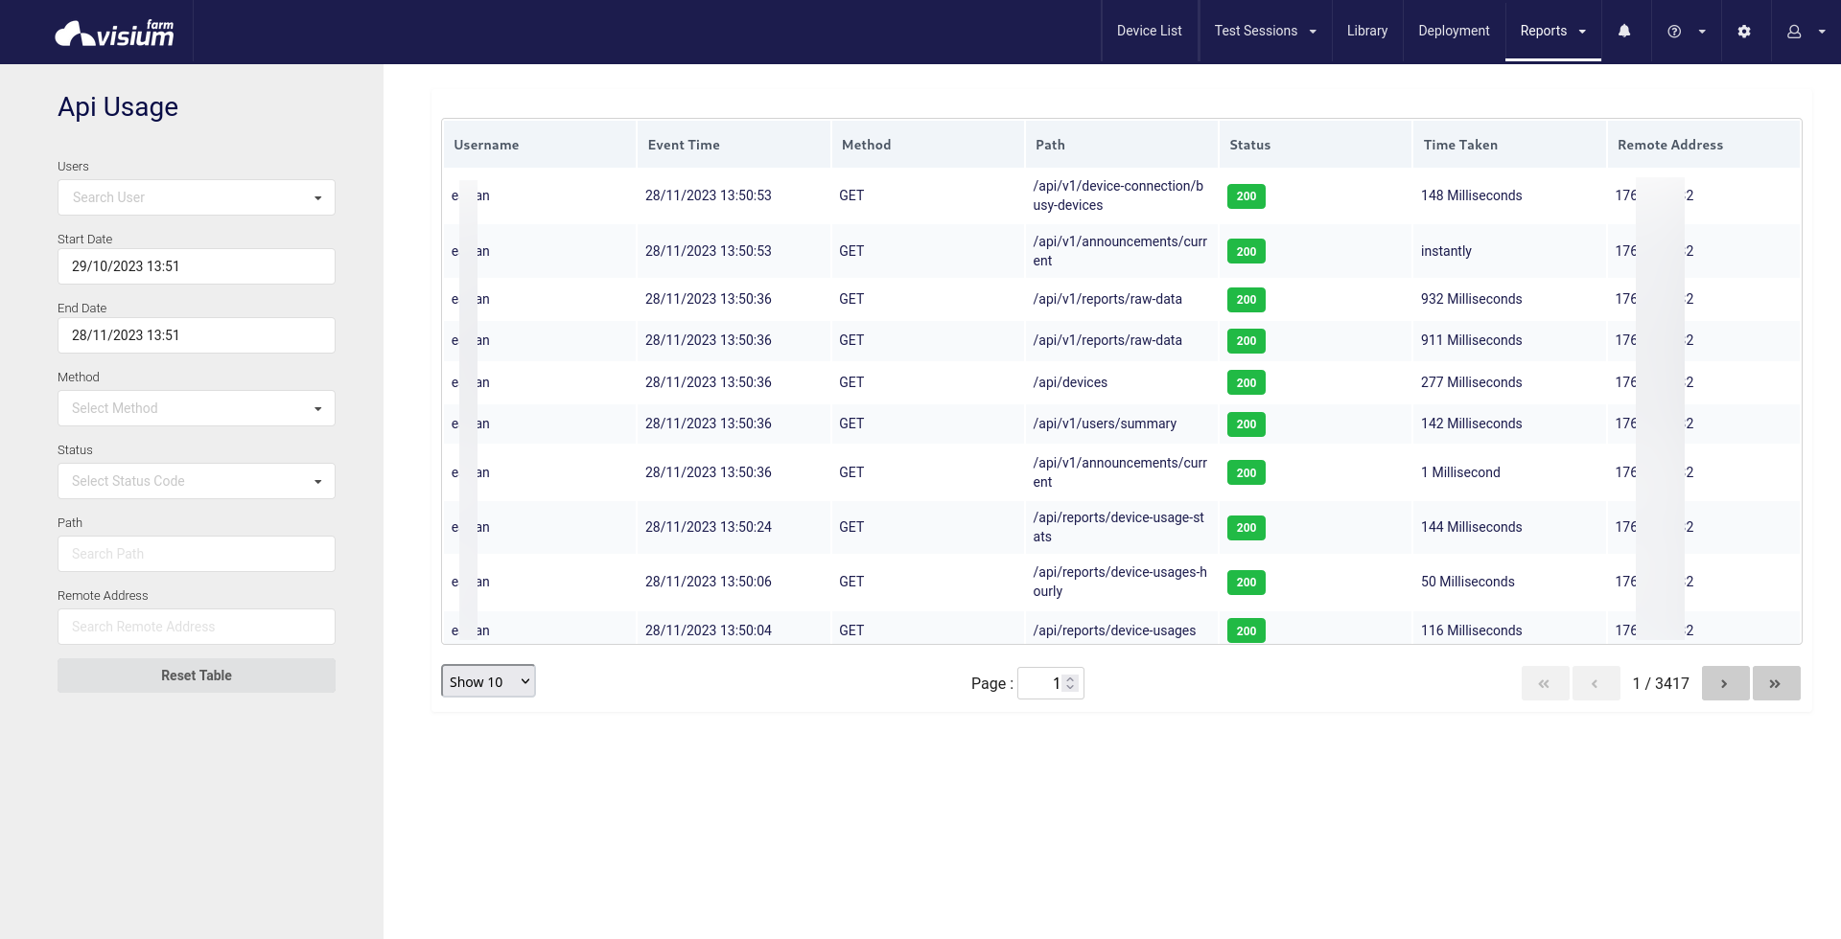Go to the previous page
The image size is (1841, 939).
point(1596,683)
